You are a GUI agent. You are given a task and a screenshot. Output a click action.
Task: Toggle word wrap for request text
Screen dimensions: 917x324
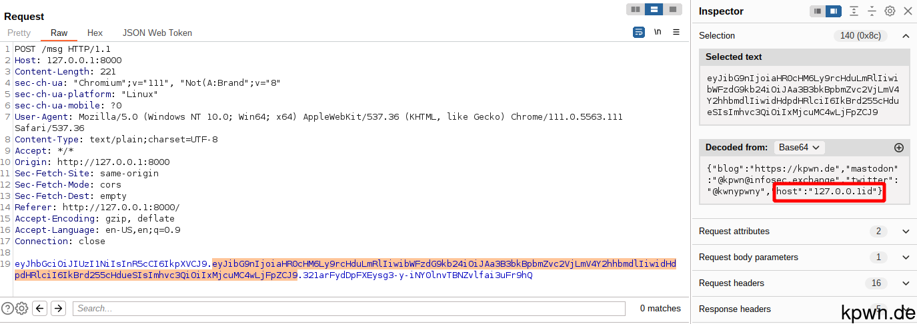[x=639, y=32]
